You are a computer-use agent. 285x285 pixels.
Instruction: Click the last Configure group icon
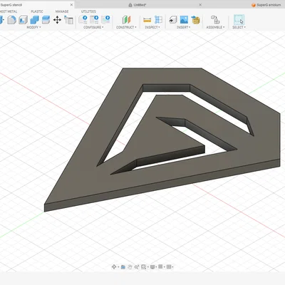105,19
